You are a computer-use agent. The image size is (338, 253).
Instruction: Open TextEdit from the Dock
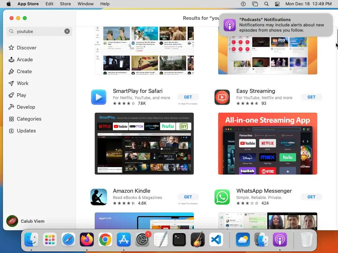coord(161,239)
